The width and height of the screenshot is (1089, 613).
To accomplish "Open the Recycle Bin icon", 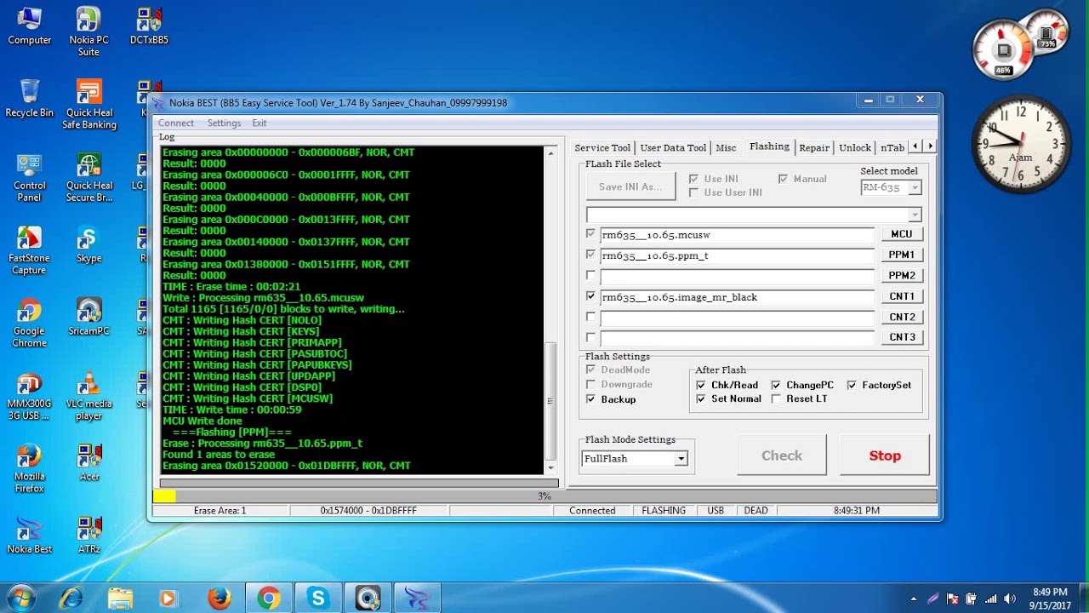I will 29,99.
